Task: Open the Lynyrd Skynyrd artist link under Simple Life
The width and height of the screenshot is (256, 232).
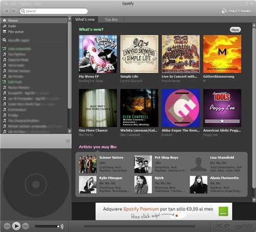Action: (x=131, y=81)
